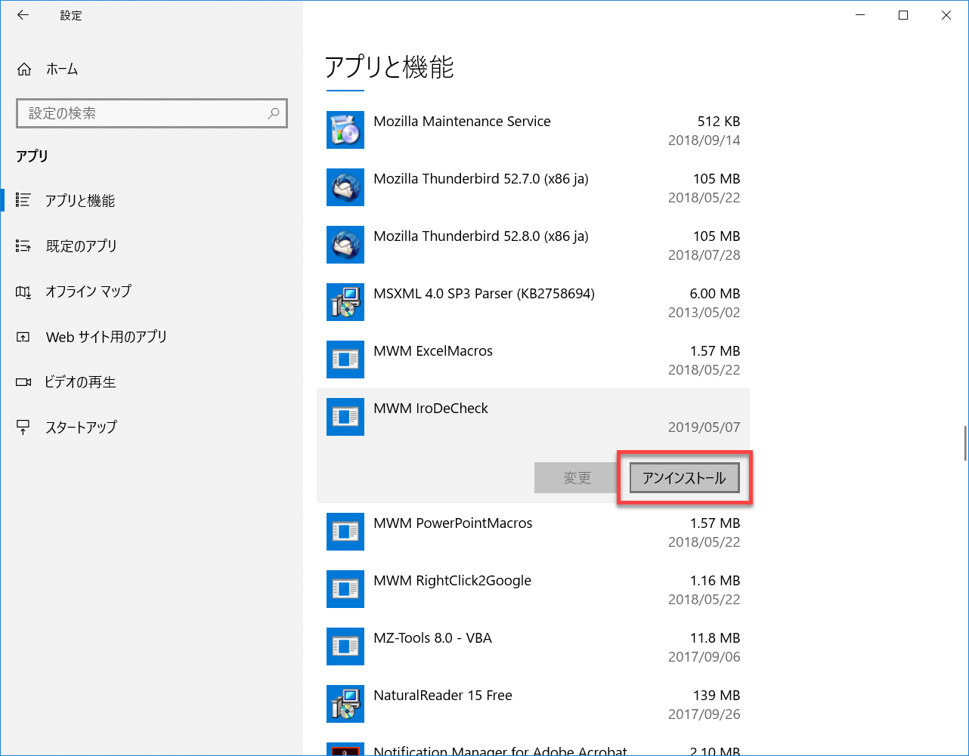Click the vertical scrollbar thumb on right
Image resolution: width=969 pixels, height=756 pixels.
pyautogui.click(x=965, y=443)
